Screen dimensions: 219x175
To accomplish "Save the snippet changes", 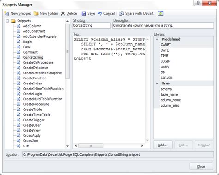I will 88,13.
